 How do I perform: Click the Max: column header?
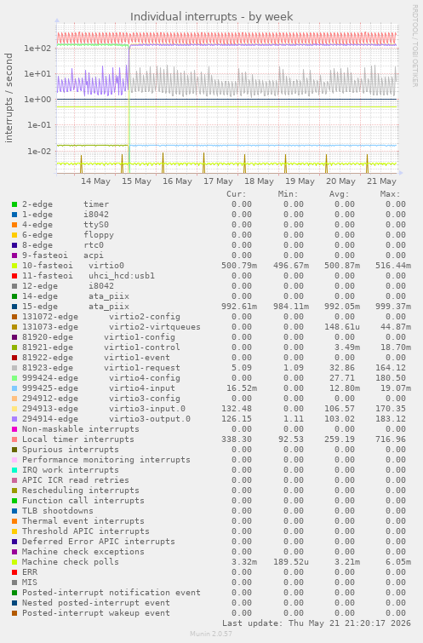390,194
